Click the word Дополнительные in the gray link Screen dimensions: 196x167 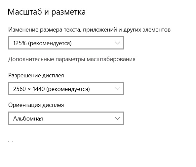pyautogui.click(x=31, y=59)
